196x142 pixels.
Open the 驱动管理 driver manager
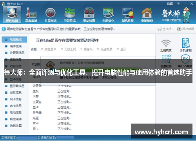(x=89, y=15)
